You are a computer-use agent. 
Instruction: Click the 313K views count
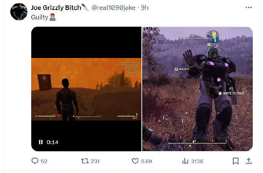[x=197, y=161]
